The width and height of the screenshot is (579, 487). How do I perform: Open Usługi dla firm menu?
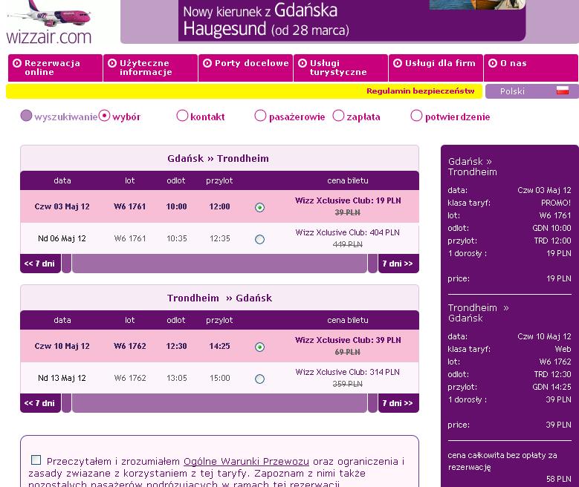coord(436,68)
